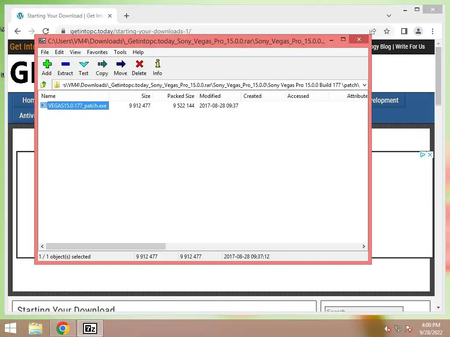The height and width of the screenshot is (337, 450).
Task: Click the muted speaker tray icon
Action: coord(387,329)
